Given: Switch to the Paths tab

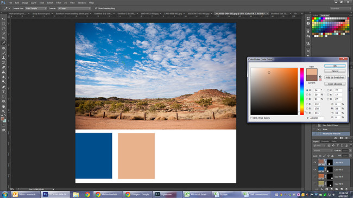Looking at the screenshot, I should coord(334,142).
